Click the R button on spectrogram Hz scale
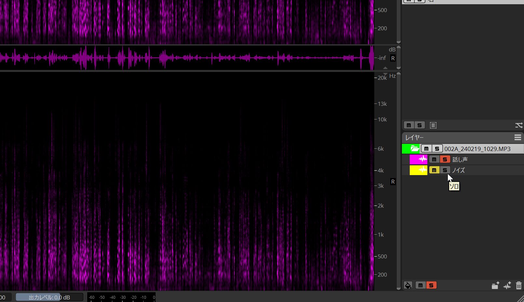Screen dimensions: 524x302 click(393, 182)
